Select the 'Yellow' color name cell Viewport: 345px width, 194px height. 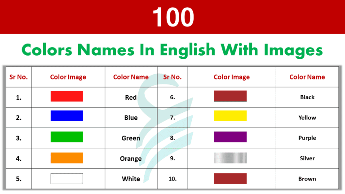[307, 118]
